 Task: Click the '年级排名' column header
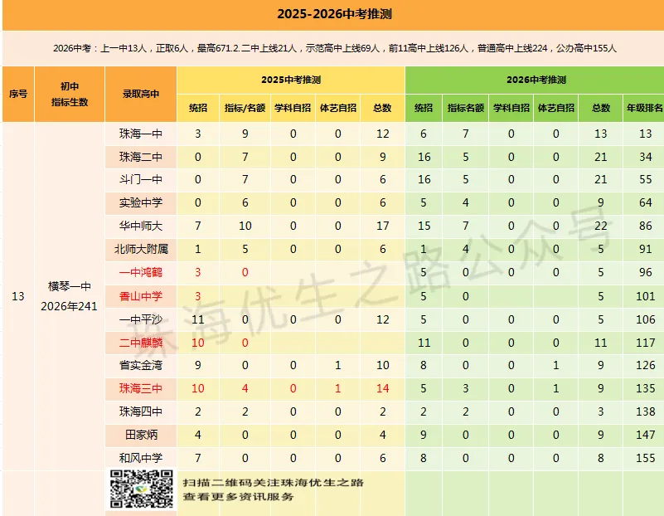pyautogui.click(x=644, y=108)
